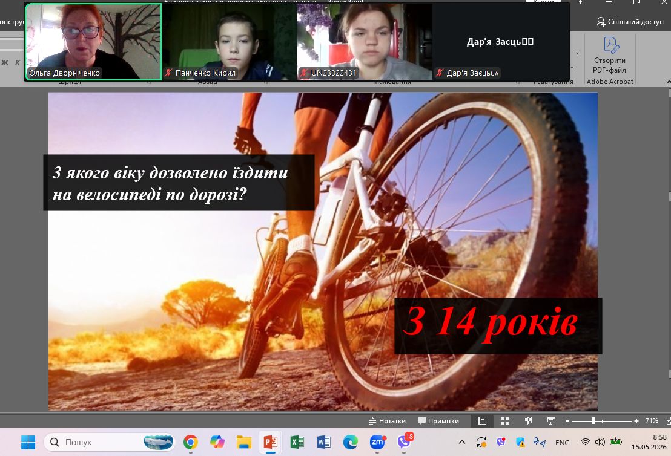The height and width of the screenshot is (456, 671).
Task: Toggle Примітки comments pane
Action: pyautogui.click(x=438, y=421)
